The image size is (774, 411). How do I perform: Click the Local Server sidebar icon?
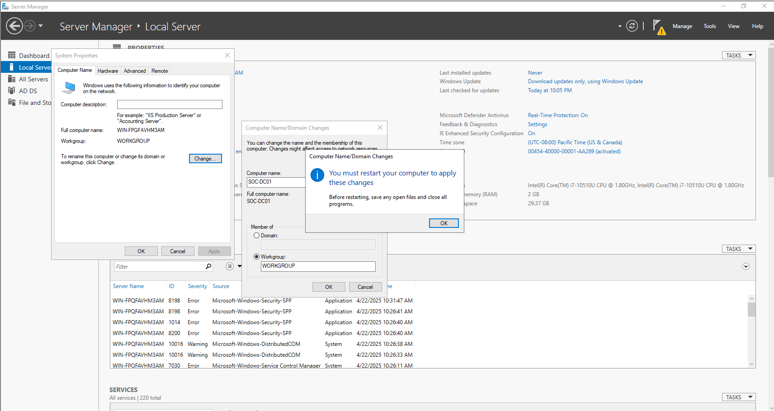click(x=11, y=67)
